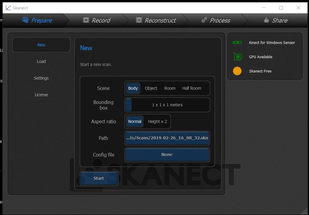Screen dimensions: 309x215
Task: Open the Process tab
Action: [x=216, y=20]
